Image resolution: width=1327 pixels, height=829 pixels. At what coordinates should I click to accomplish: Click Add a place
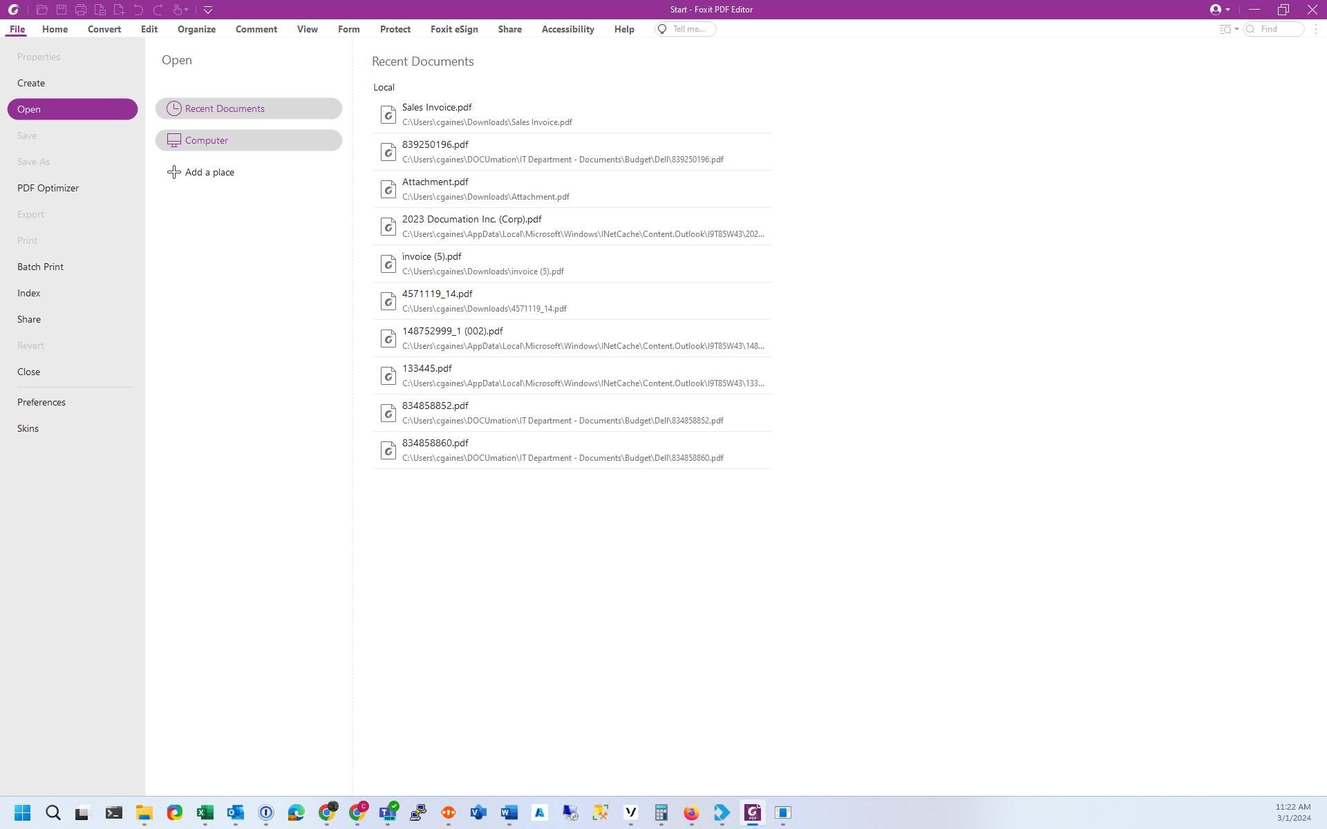(x=201, y=172)
